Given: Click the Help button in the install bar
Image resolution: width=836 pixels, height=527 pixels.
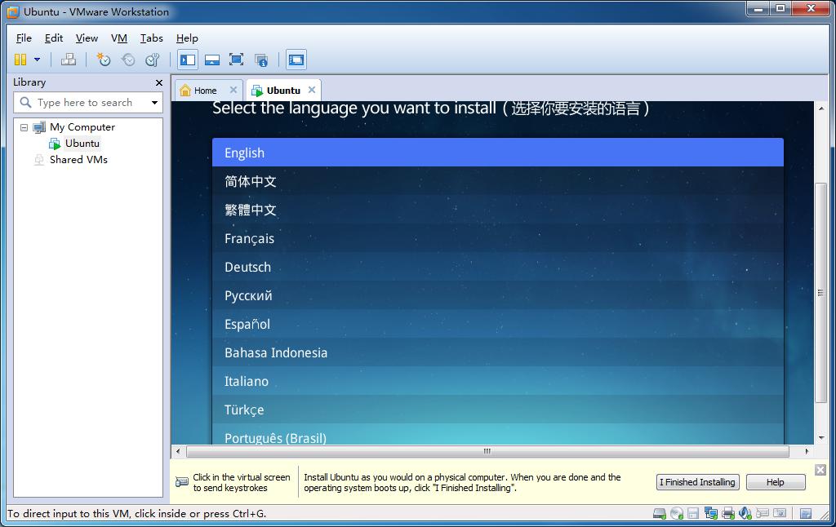Looking at the screenshot, I should click(776, 482).
